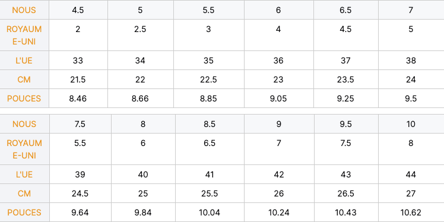Select the 22.5 centimeter cell
The width and height of the screenshot is (444, 222).
pos(209,80)
